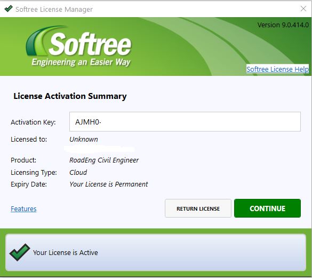Image resolution: width=312 pixels, height=278 pixels.
Task: Click the 'Product:' label
Action: point(23,160)
